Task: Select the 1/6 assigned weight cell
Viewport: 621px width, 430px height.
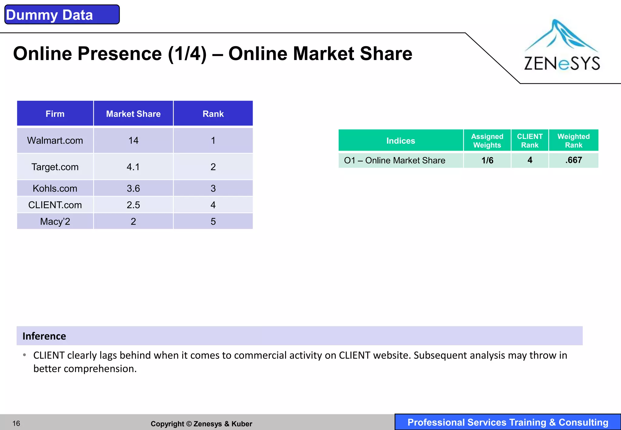Action: (487, 160)
